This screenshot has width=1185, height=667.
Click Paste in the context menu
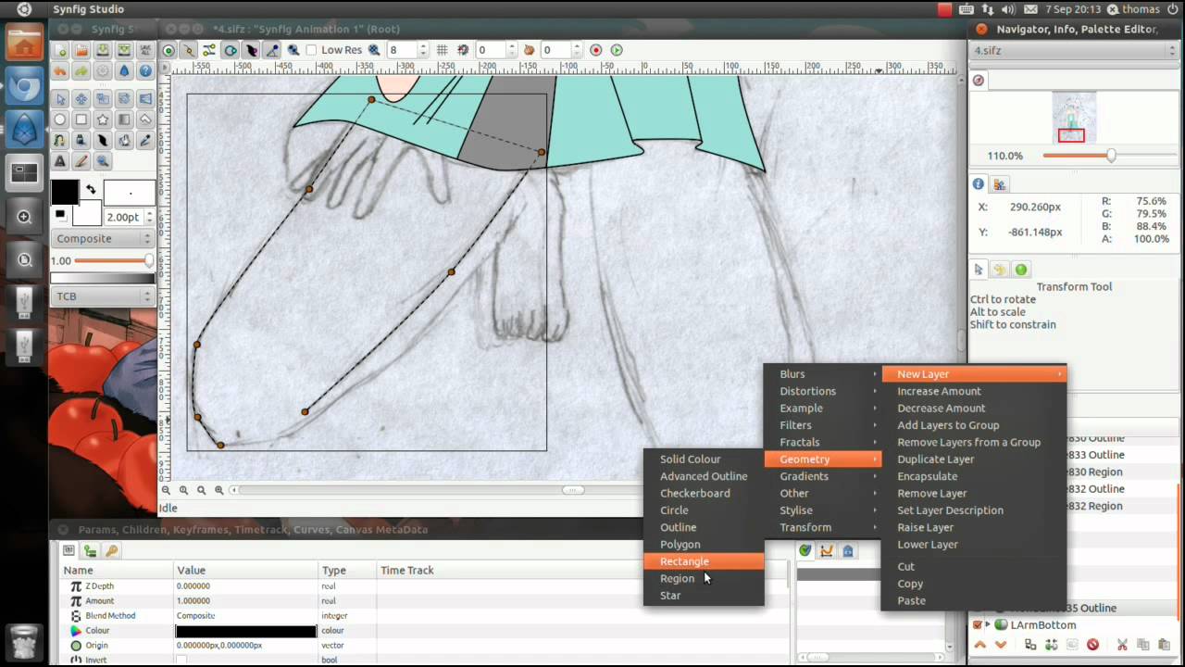[x=911, y=600]
